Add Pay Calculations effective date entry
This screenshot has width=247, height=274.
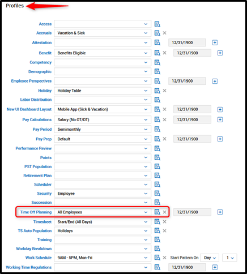pyautogui.click(x=220, y=119)
